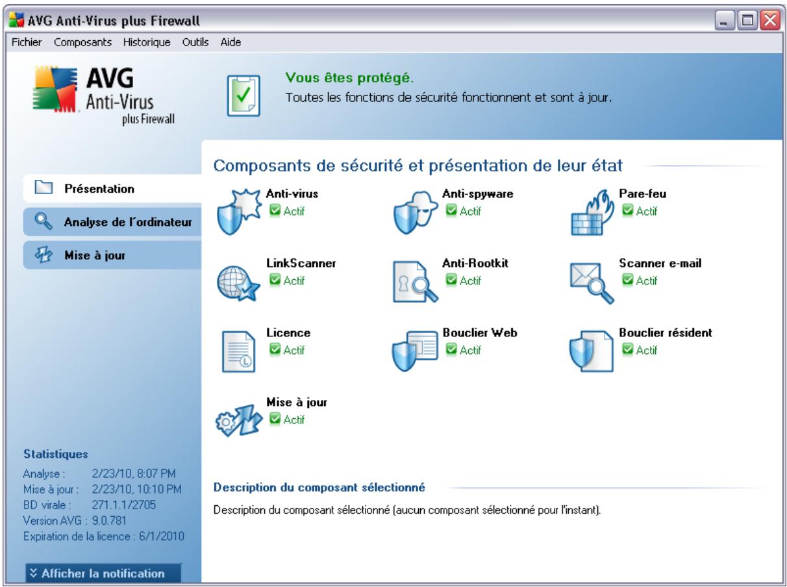This screenshot has height=587, width=787.
Task: Open the Anti-spyware component icon
Action: pyautogui.click(x=415, y=212)
